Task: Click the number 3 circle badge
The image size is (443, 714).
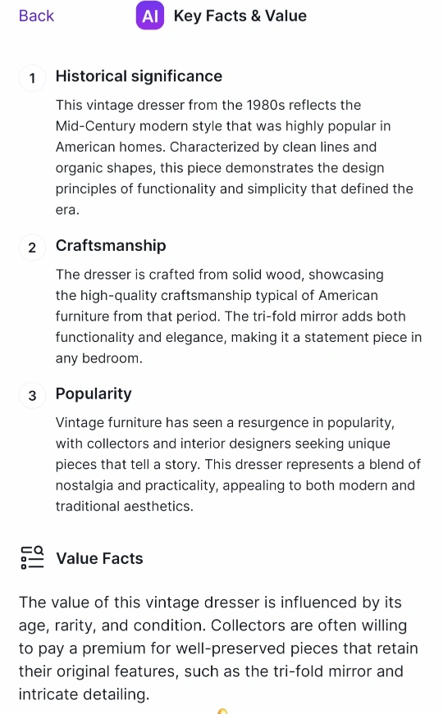Action: 32,395
